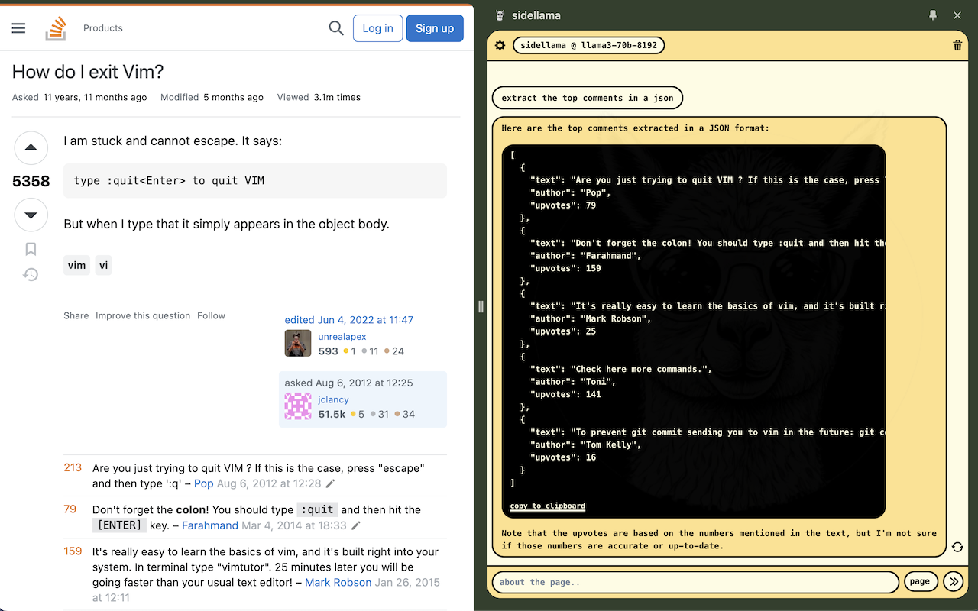Screen dimensions: 978x611
Task: Click the Asked 11 years, 11 months ago text
Action: tap(79, 97)
